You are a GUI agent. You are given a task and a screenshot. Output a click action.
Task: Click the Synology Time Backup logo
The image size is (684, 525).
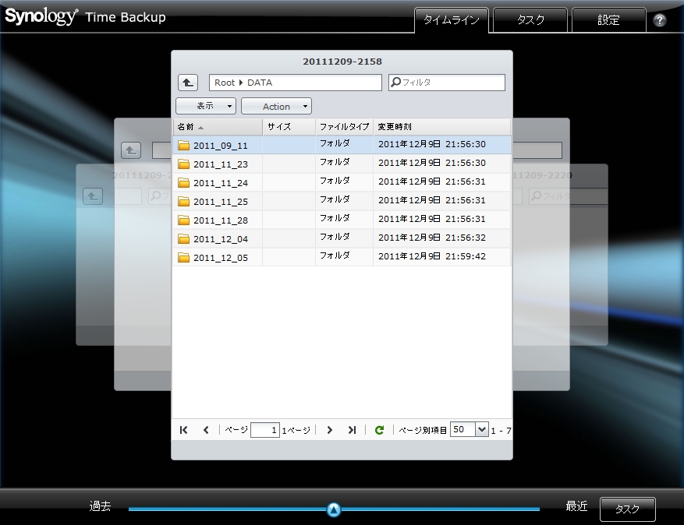coord(85,16)
